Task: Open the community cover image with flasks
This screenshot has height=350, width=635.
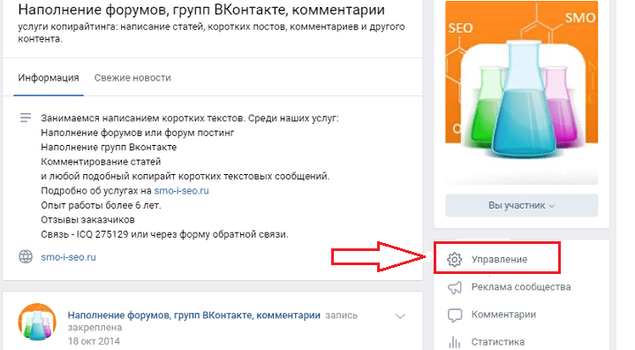Action: click(522, 92)
